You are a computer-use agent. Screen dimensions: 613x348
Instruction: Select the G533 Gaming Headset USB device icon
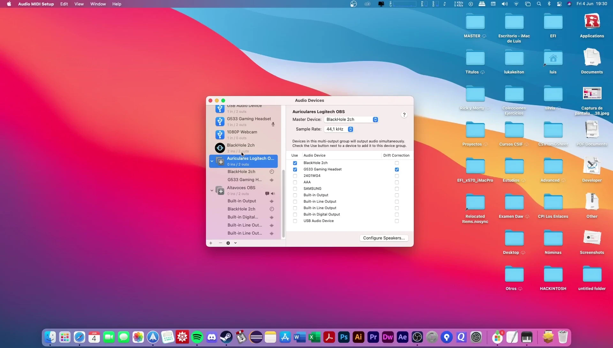pyautogui.click(x=220, y=122)
